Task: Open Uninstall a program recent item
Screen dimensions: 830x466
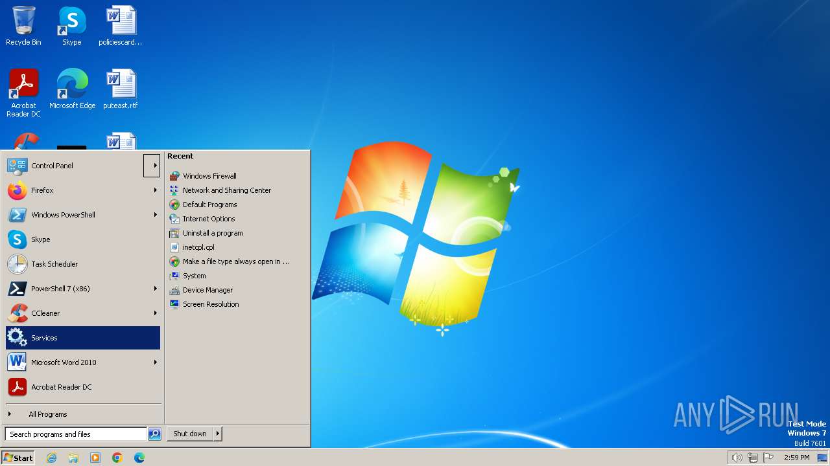Action: 206,233
